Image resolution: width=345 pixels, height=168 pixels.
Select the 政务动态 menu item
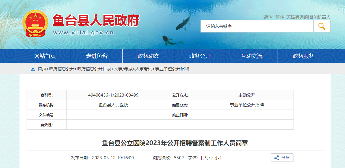148,56
